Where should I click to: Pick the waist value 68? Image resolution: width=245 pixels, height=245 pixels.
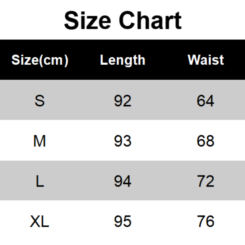click(x=205, y=141)
